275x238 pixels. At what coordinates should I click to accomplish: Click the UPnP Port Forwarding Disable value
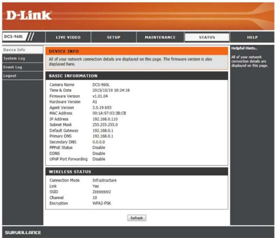[x=99, y=159]
